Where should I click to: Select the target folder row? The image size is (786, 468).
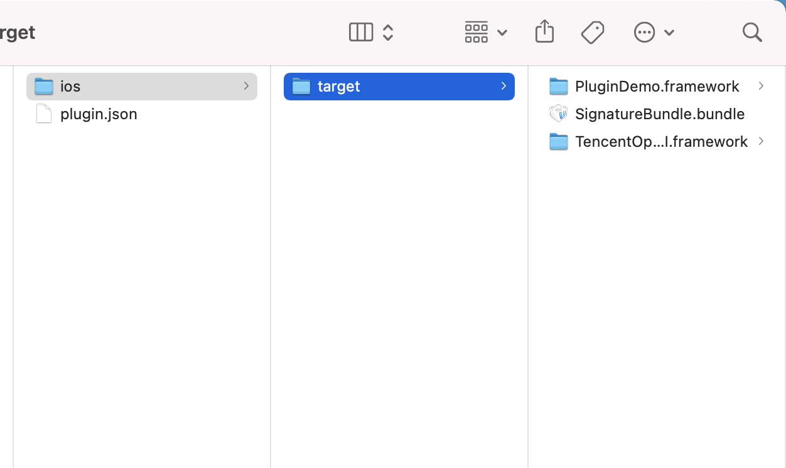point(399,86)
